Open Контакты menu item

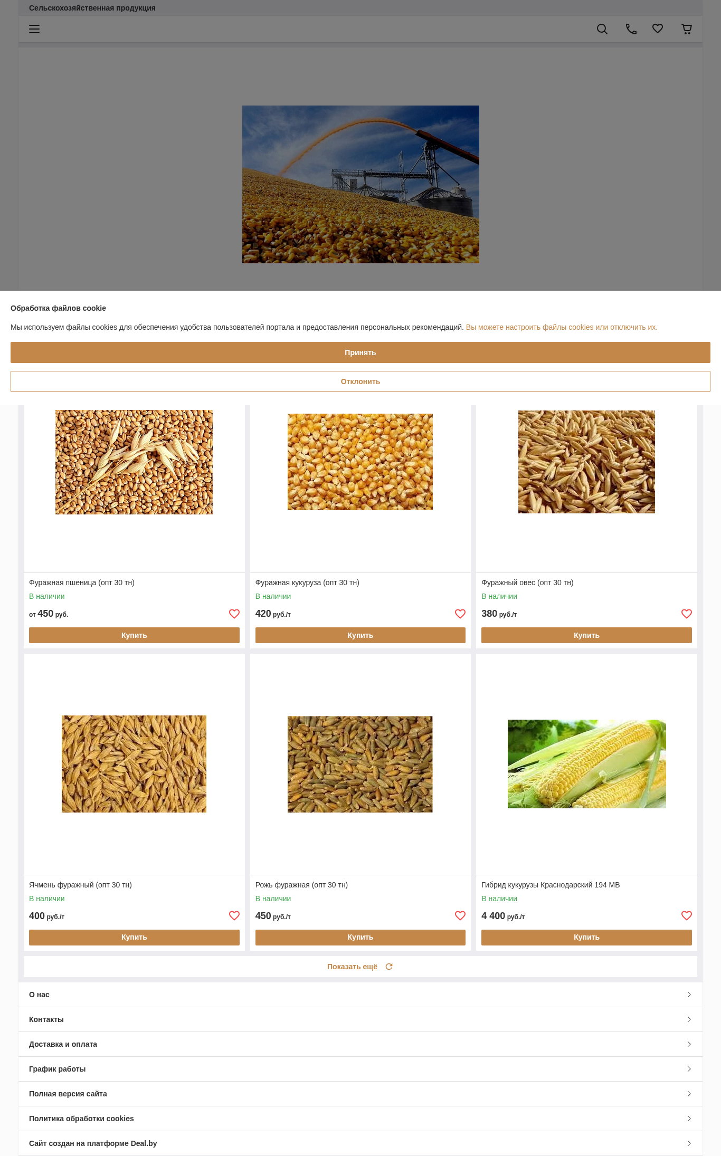(360, 1019)
